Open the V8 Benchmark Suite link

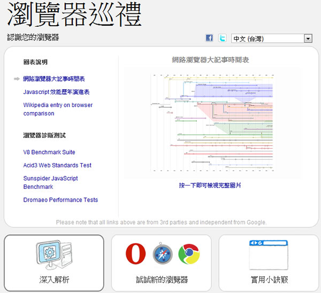click(x=49, y=152)
